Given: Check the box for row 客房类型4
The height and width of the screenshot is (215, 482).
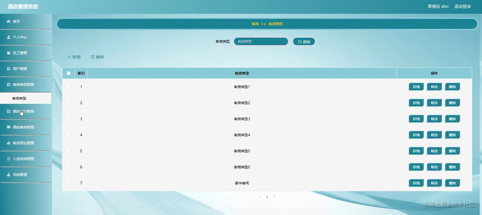Looking at the screenshot, I should click(68, 135).
